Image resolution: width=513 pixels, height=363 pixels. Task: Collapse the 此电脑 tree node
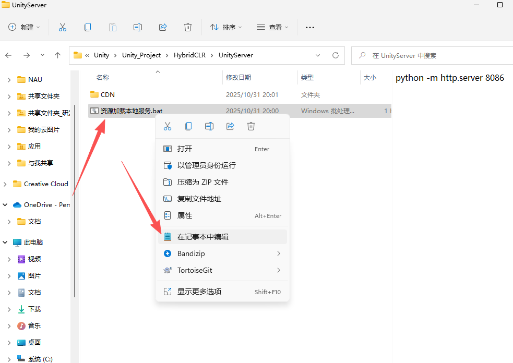pos(5,243)
